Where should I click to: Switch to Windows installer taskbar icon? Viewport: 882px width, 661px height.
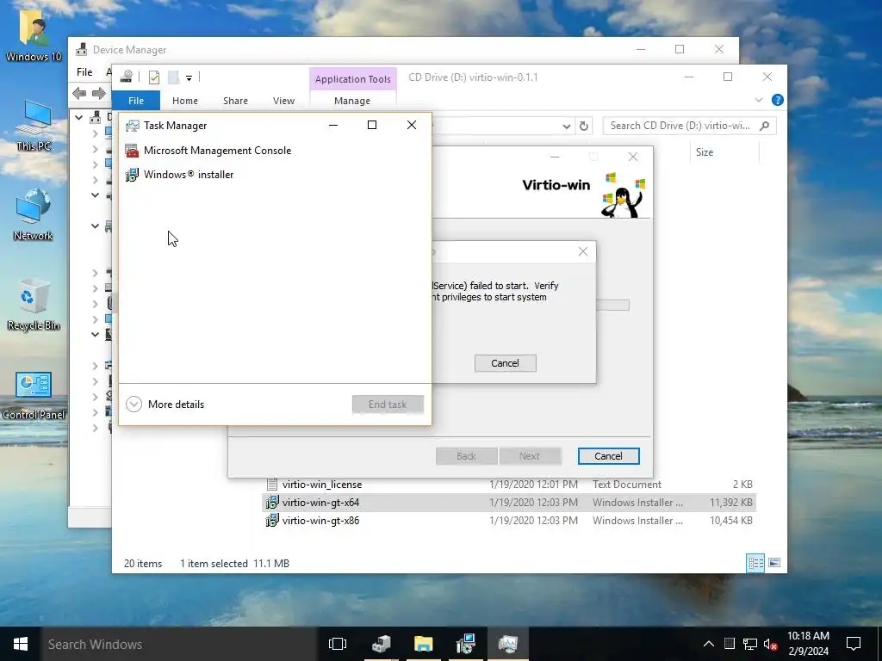466,644
